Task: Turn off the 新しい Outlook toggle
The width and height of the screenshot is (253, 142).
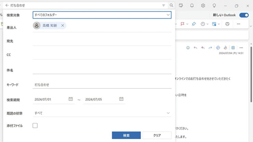Action: (244, 15)
